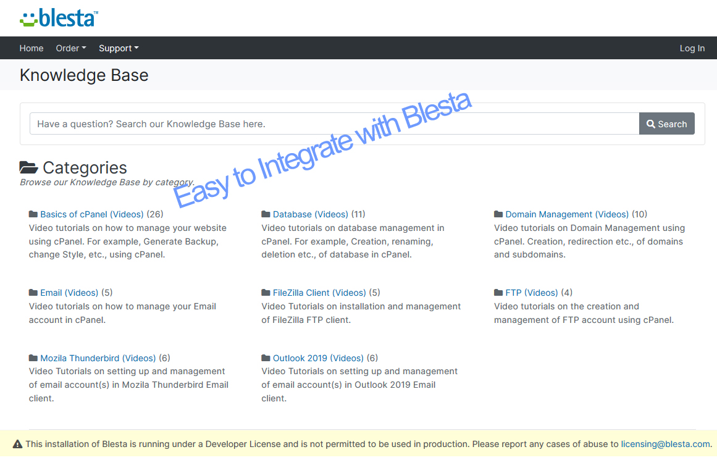717x460 pixels.
Task: Open FileZilla Client (Videos) category
Action: tap(319, 293)
